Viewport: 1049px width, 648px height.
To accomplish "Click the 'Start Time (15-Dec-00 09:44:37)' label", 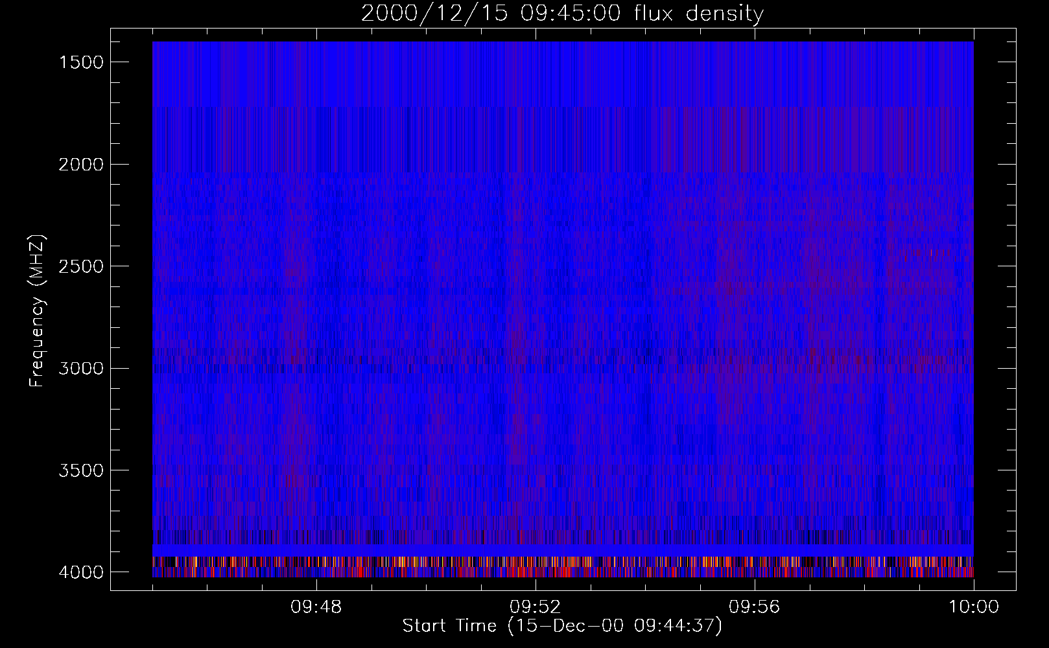I will tap(562, 626).
